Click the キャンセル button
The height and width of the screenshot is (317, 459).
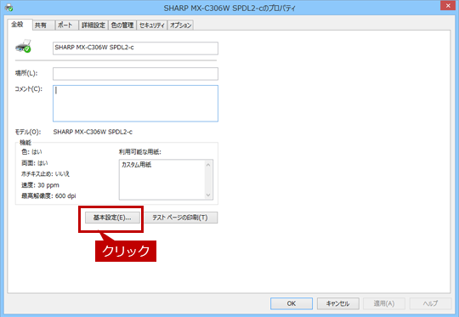[337, 303]
